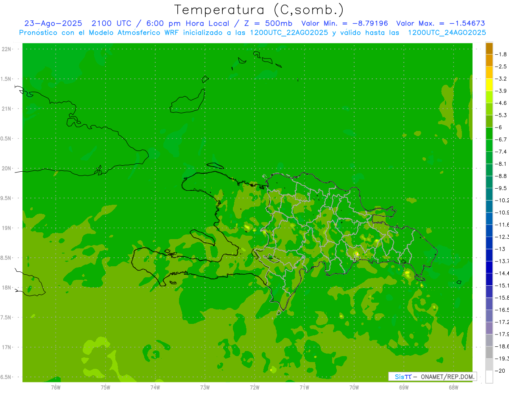This screenshot has height=393, width=509.
Task: Click the -6.7 colorbar label
Action: point(501,139)
